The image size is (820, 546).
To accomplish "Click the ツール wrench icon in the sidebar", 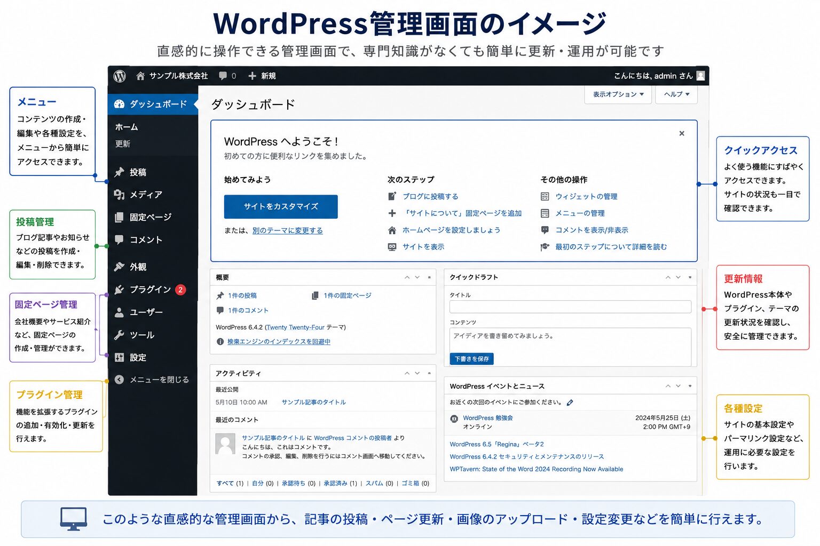I will point(119,335).
